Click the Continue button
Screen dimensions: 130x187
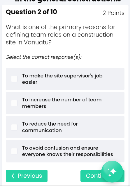coord(102,176)
